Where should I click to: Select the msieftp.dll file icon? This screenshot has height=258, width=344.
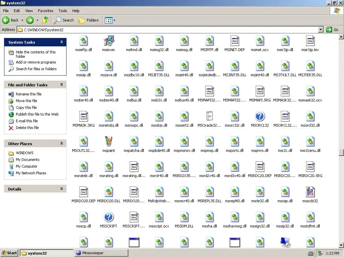(x=83, y=41)
